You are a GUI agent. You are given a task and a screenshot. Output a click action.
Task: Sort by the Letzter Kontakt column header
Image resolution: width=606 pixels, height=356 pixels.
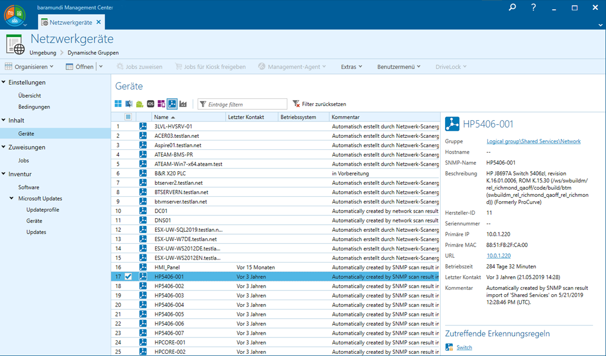tap(252, 116)
